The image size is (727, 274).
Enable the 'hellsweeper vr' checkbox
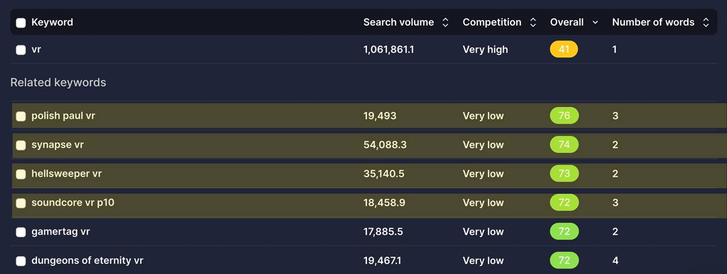21,174
